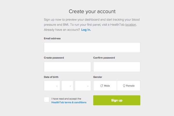Focus the Create password field
The height and width of the screenshot is (116, 174).
click(x=67, y=67)
